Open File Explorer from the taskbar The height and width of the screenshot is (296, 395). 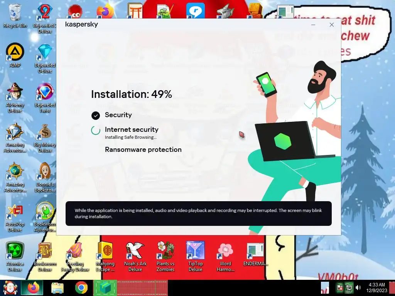tap(57, 288)
